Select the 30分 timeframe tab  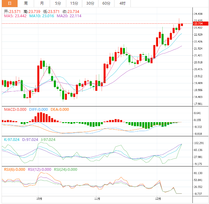pos(90,3)
